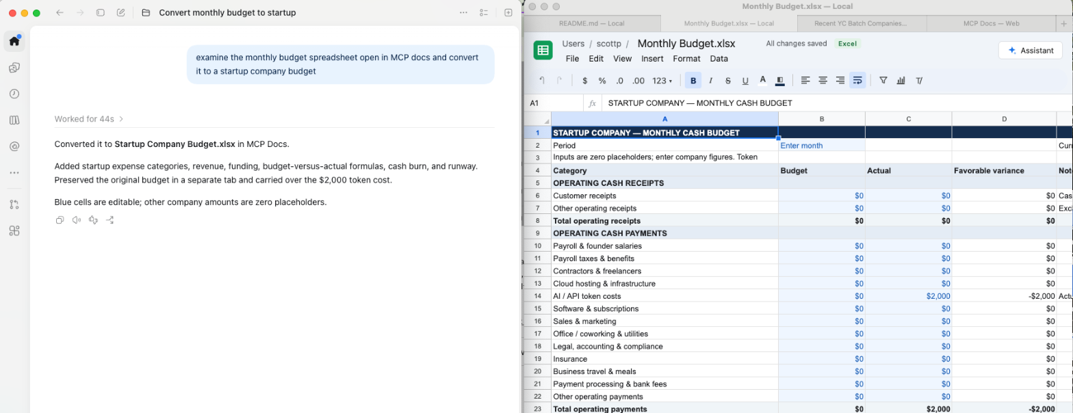Open the Data menu
This screenshot has height=413, width=1073.
click(x=719, y=59)
